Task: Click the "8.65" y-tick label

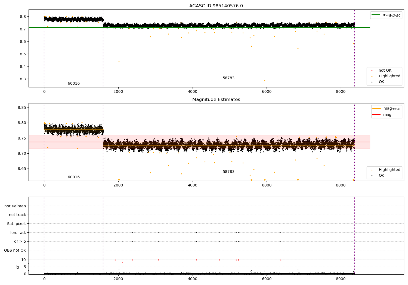Action: point(22,169)
